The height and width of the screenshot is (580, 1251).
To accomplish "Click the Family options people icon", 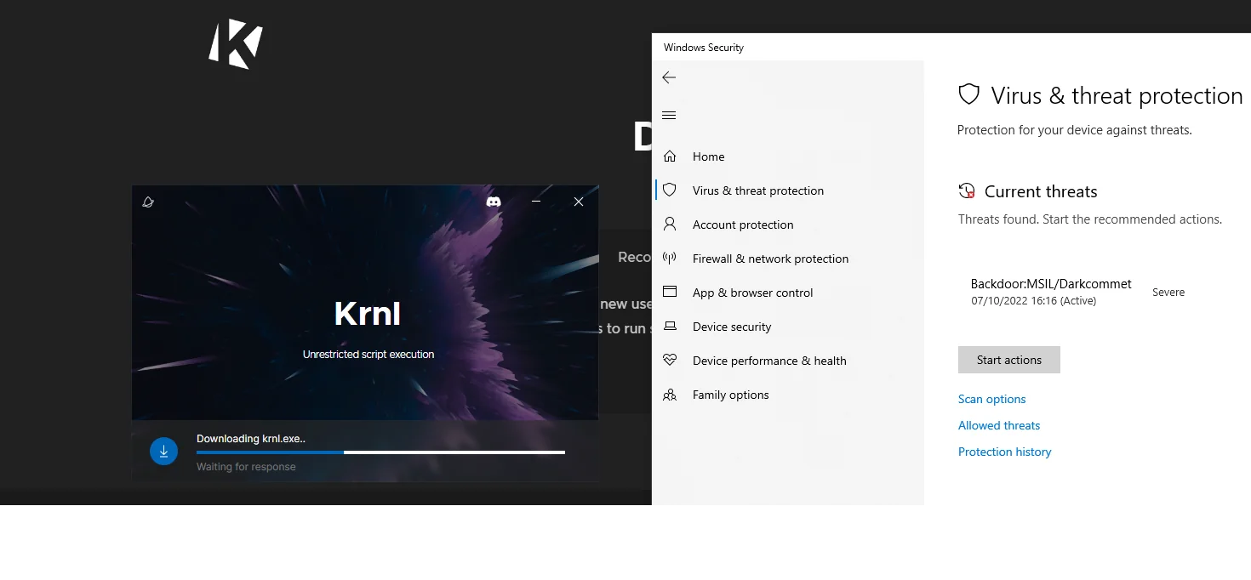I will tap(670, 395).
